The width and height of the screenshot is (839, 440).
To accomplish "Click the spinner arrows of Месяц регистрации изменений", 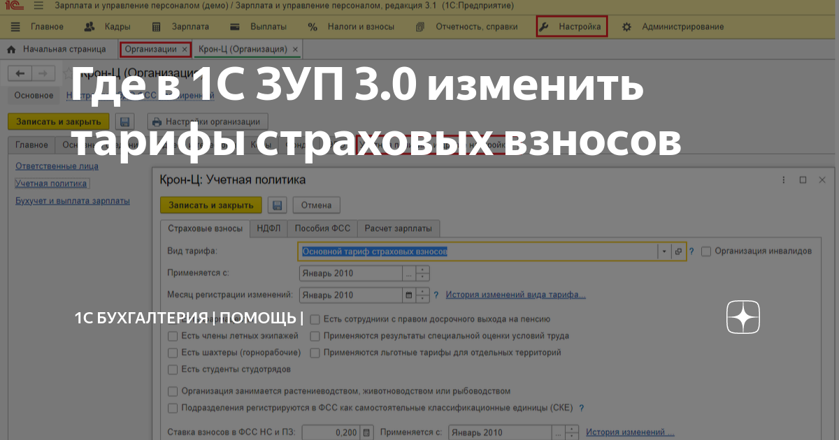I will [x=422, y=295].
